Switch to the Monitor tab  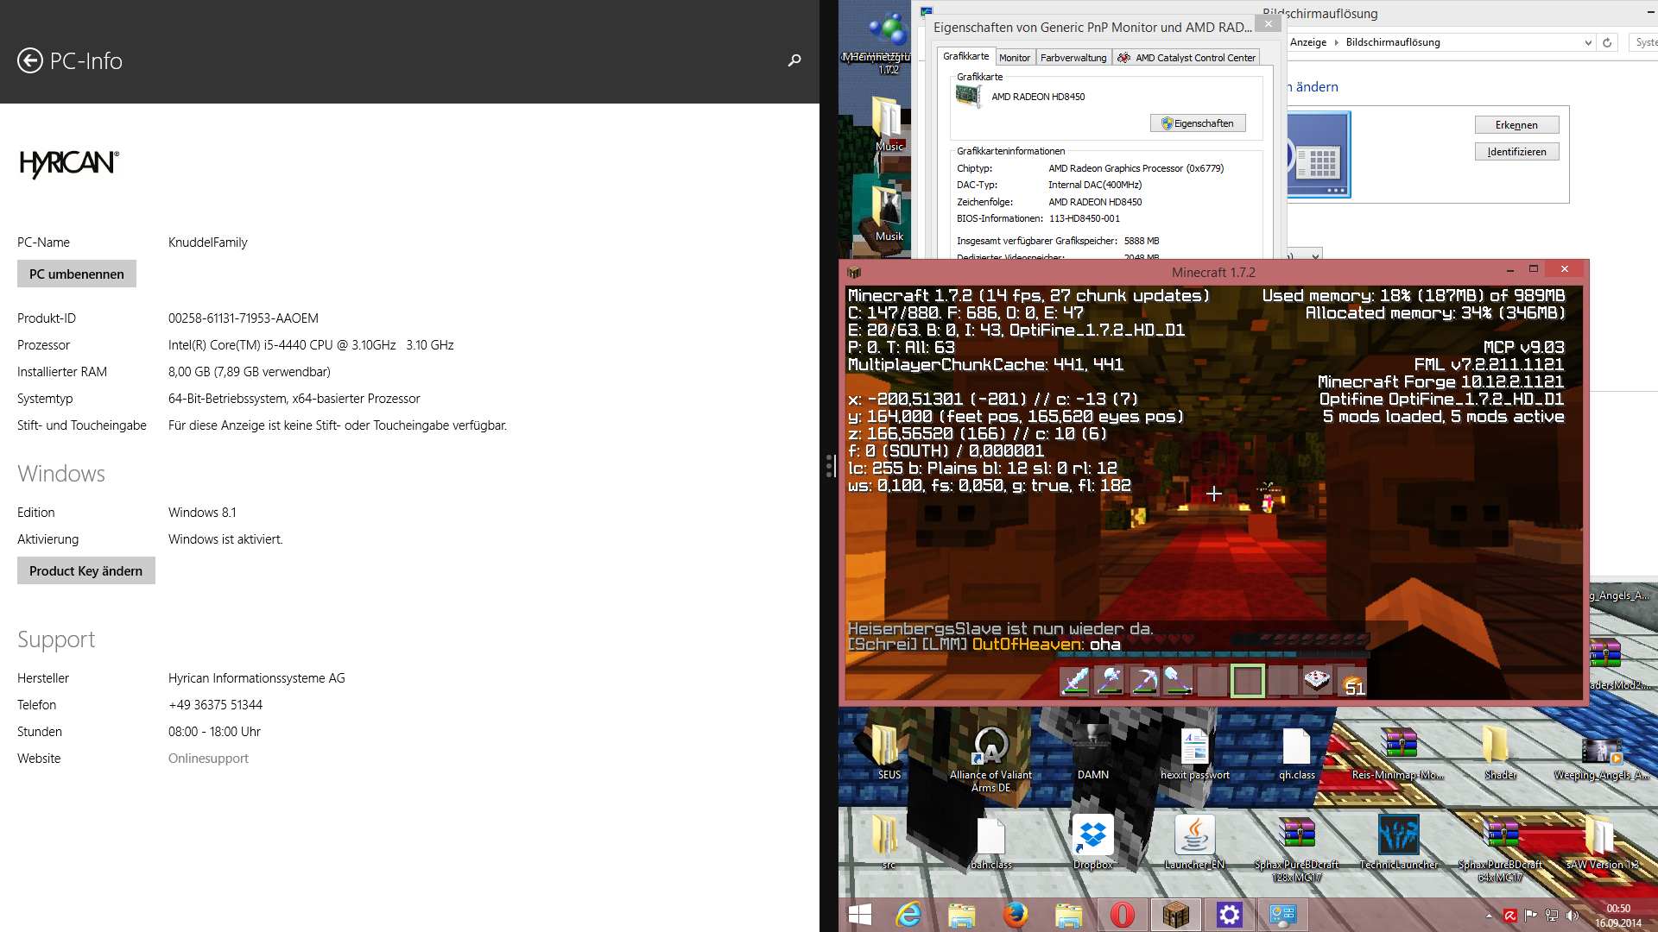(1015, 58)
